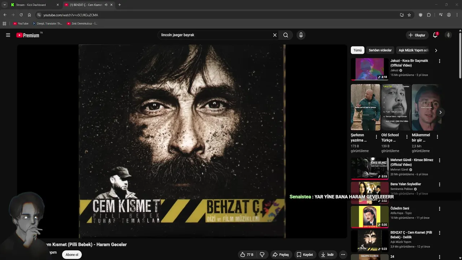Select Seriden videolar filter chip

380,50
